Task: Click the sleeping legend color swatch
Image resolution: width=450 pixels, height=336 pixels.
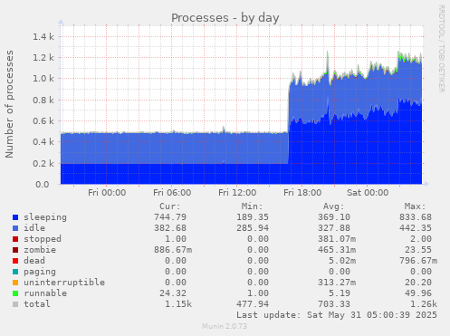Action: [15, 217]
